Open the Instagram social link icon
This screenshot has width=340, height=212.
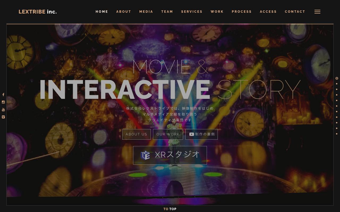3,102
